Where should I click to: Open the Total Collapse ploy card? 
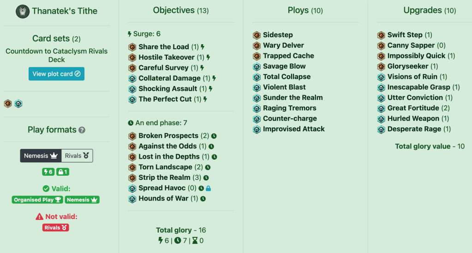pyautogui.click(x=287, y=77)
